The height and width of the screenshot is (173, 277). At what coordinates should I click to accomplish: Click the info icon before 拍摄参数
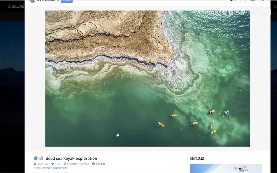coord(93,164)
